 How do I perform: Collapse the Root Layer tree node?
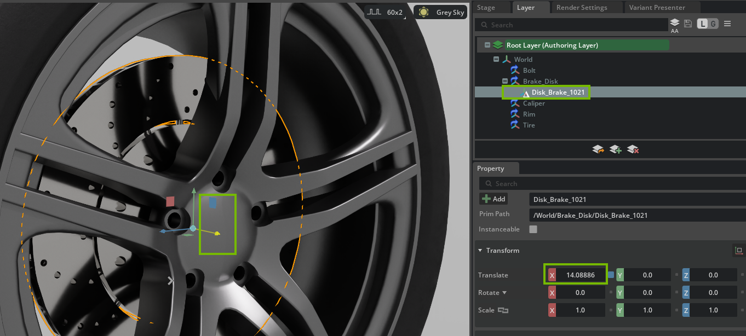487,45
